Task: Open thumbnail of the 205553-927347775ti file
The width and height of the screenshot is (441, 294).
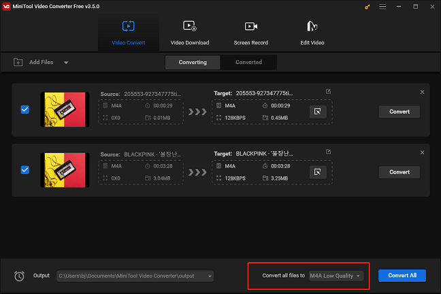Action: pos(65,110)
